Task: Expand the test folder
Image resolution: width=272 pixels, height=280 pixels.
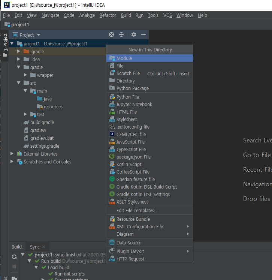Action: [x=25, y=114]
